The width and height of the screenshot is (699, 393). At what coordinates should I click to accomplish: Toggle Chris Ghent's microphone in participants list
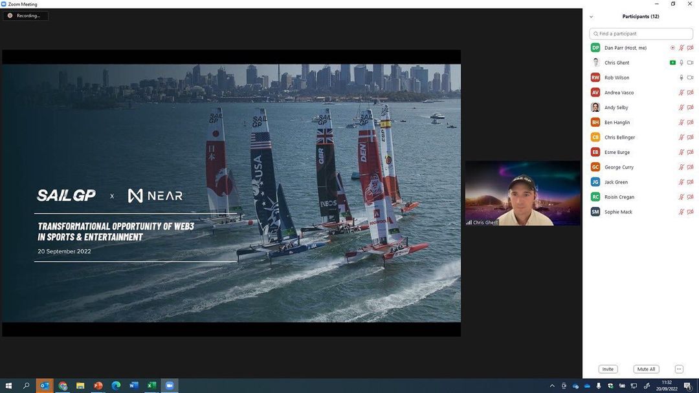pyautogui.click(x=681, y=63)
